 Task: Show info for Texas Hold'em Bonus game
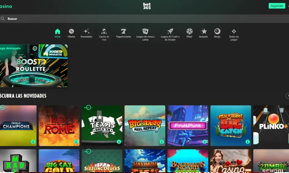tap(119, 142)
